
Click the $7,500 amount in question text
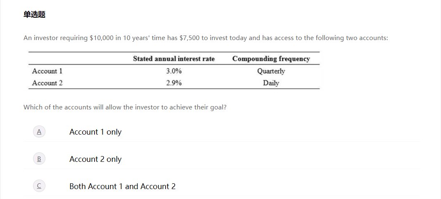point(190,38)
